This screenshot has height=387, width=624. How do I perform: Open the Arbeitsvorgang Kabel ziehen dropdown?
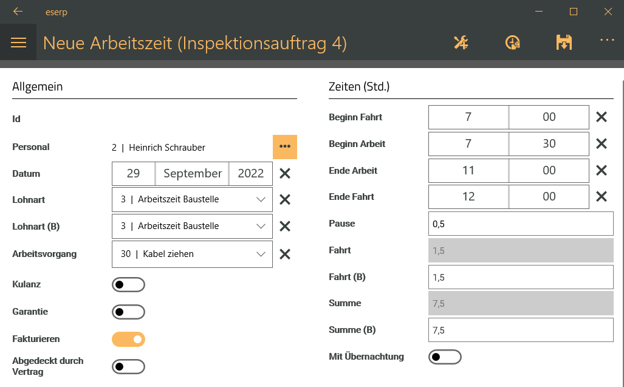pyautogui.click(x=192, y=254)
